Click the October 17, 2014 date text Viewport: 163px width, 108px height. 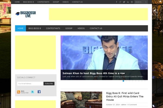pos(113,104)
